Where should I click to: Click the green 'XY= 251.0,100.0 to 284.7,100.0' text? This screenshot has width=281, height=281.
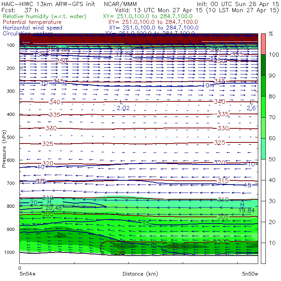(148, 16)
